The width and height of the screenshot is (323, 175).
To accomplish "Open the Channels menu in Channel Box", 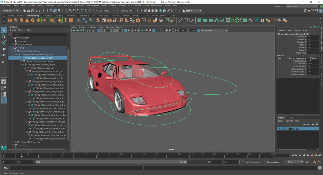I will click(x=282, y=31).
